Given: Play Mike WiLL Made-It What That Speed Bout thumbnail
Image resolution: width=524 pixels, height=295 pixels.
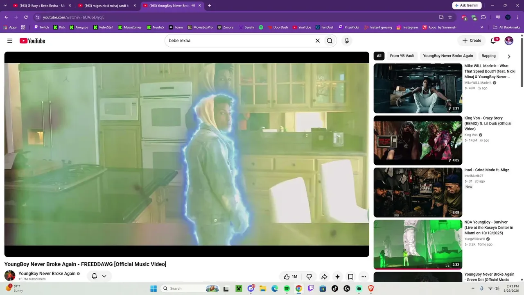Looking at the screenshot, I should (418, 88).
